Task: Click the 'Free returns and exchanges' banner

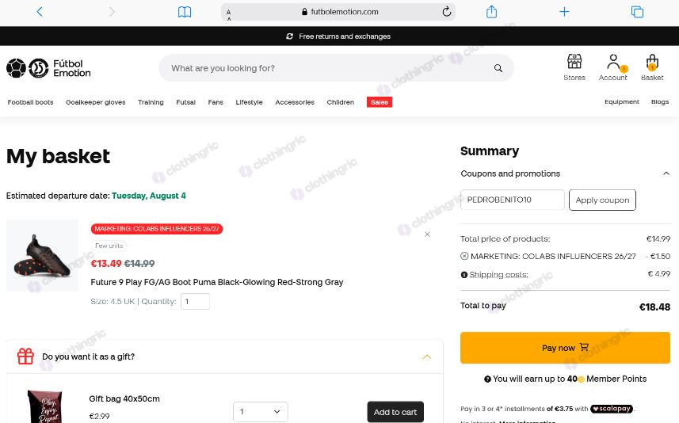Action: point(338,36)
